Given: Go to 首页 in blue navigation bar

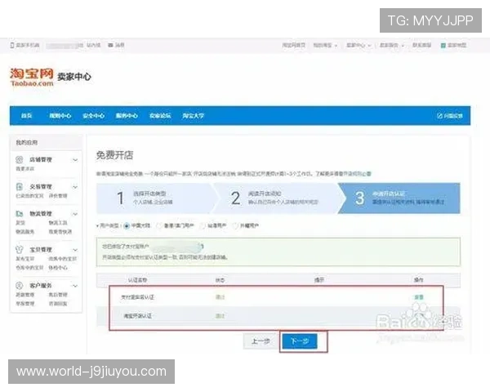Looking at the screenshot, I should coord(27,116).
